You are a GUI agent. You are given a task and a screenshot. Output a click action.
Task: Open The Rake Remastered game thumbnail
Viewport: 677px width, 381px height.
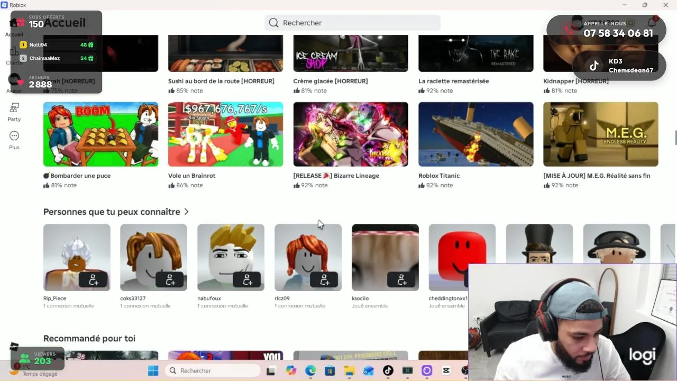tap(475, 53)
